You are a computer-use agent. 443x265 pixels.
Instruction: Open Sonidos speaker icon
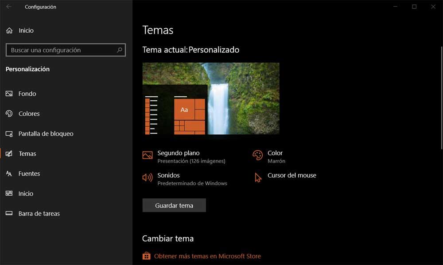coord(148,178)
